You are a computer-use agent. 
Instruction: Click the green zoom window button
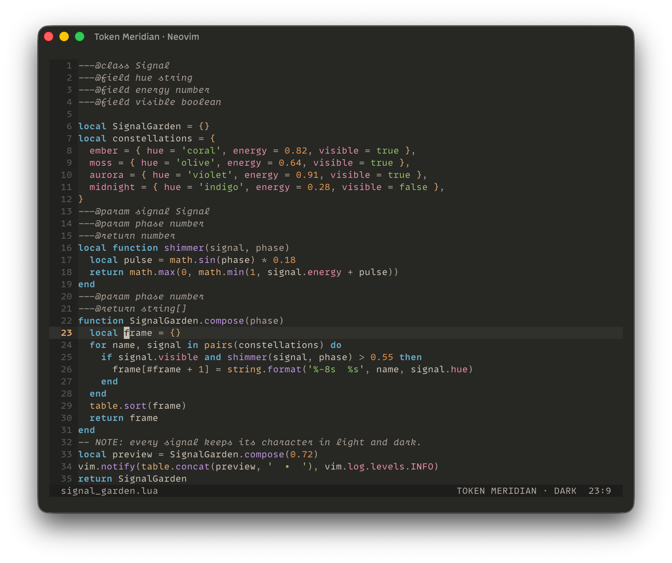[80, 36]
